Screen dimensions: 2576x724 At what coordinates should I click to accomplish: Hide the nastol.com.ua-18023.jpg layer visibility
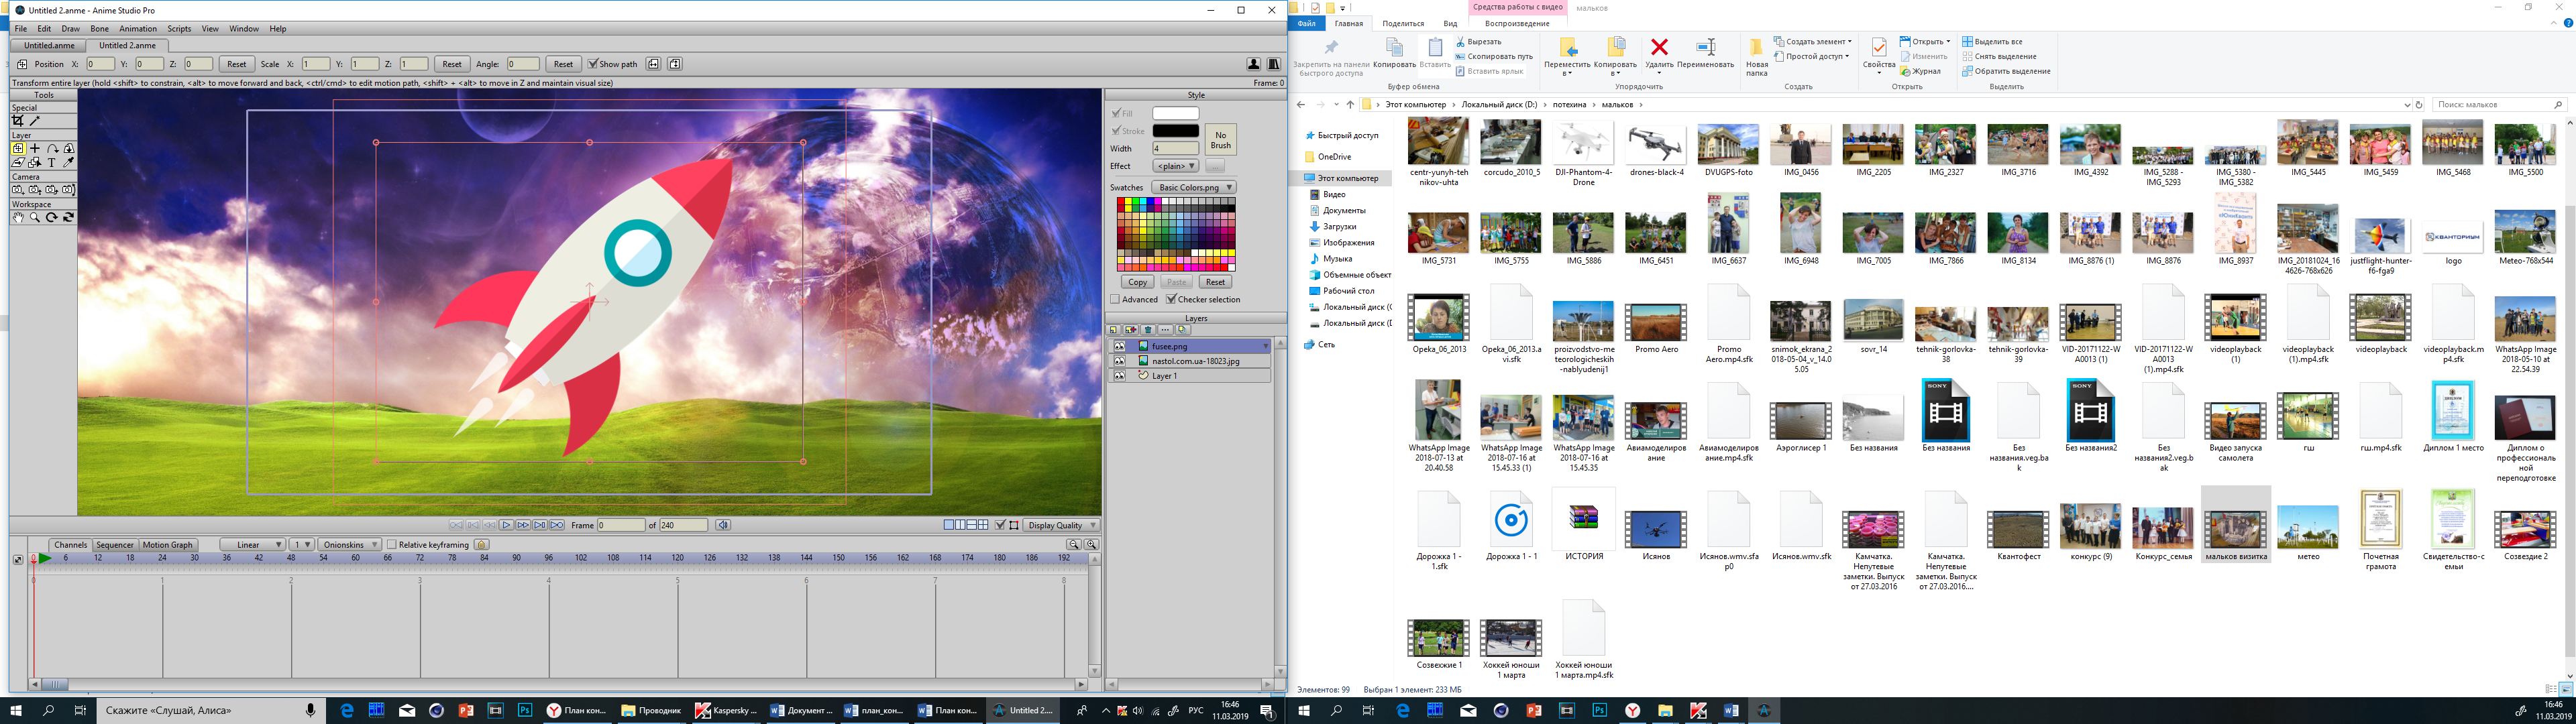pyautogui.click(x=1120, y=361)
